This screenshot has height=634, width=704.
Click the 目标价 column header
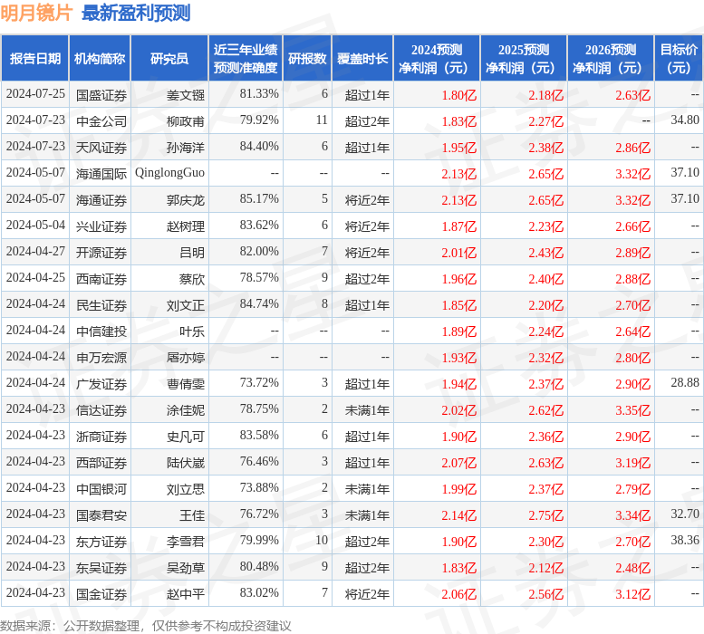679,58
